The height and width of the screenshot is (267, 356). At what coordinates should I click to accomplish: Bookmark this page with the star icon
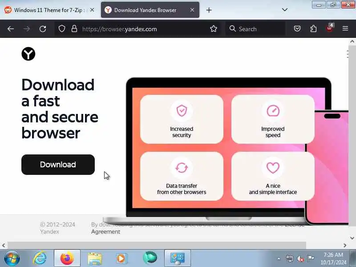click(214, 29)
